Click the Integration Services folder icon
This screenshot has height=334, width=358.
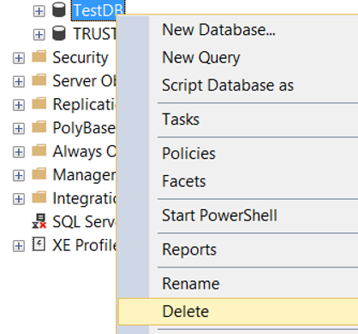(39, 196)
